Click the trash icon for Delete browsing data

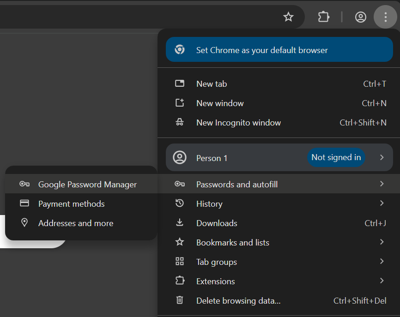coord(180,300)
